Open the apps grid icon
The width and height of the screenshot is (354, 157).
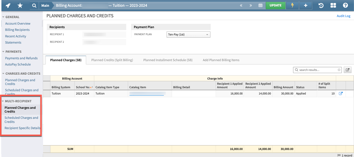coord(333,5)
